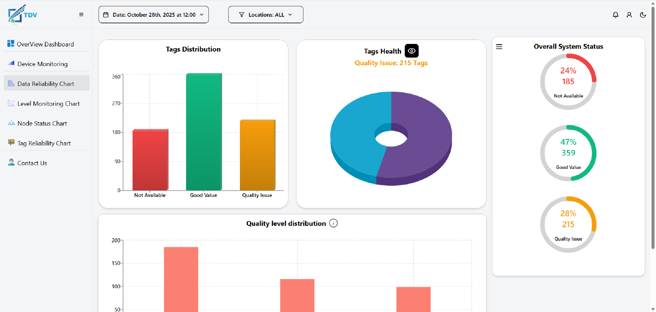Image resolution: width=656 pixels, height=312 pixels.
Task: Open Overall System Status hamburger menu
Action: coord(499,47)
